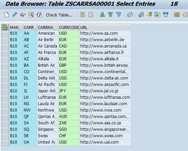Select the Change pencil icon
Viewport: 188px width, 151px height.
pos(15,15)
